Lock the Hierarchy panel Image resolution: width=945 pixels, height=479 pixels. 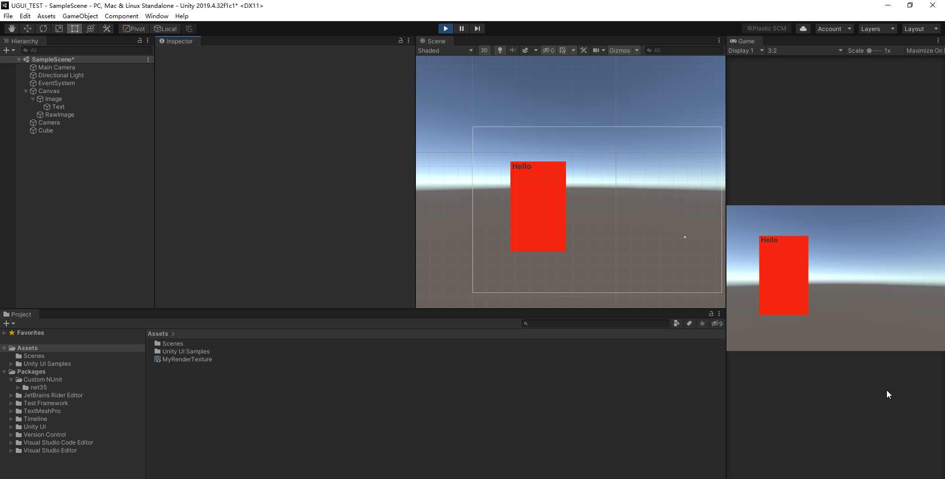[140, 41]
